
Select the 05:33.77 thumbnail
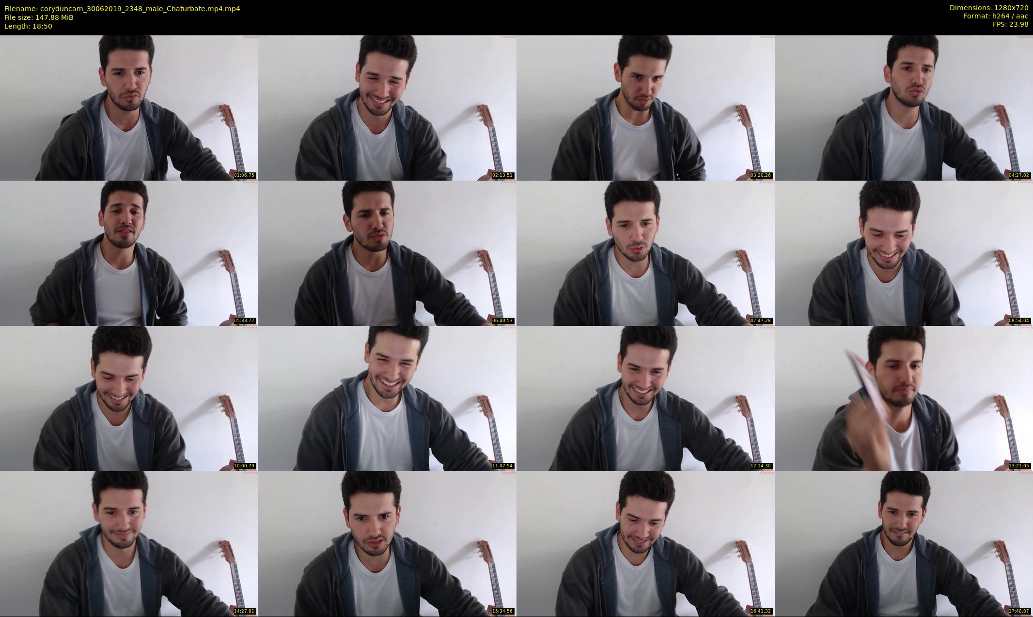[129, 253]
